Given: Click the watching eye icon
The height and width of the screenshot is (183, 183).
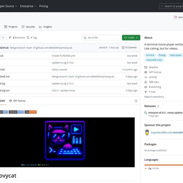Looking at the screenshot, I should click(x=146, y=87).
